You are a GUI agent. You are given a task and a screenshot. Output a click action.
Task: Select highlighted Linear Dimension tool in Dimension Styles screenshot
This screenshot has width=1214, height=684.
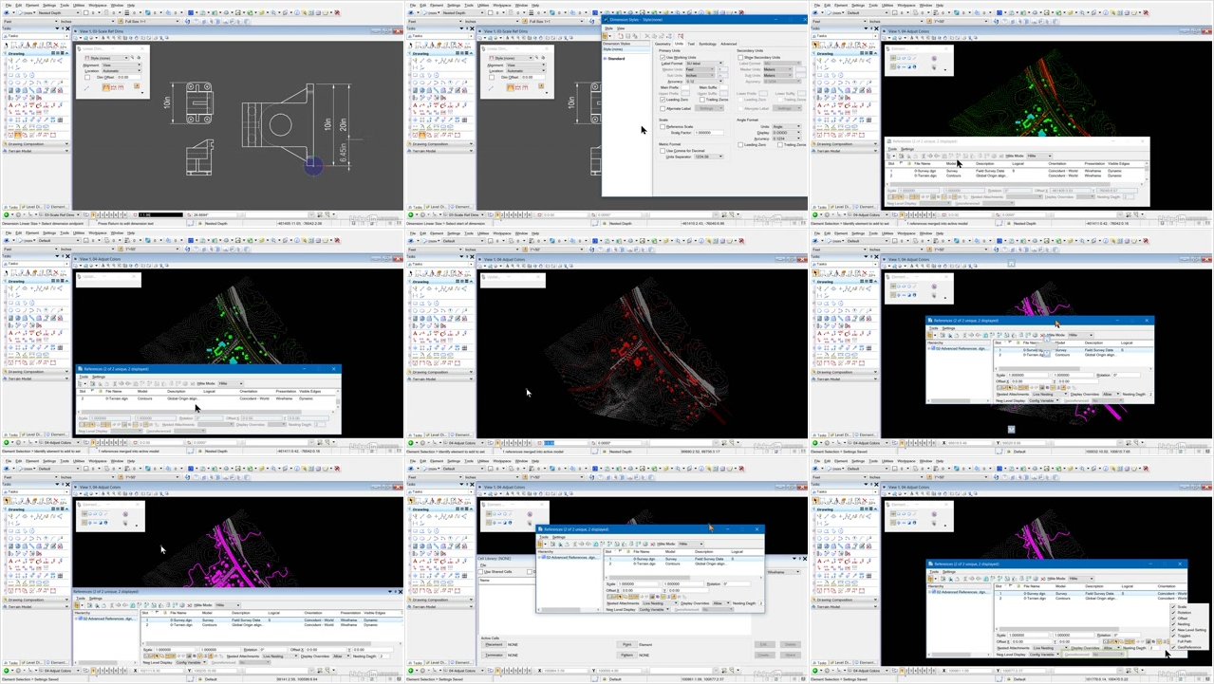point(421,135)
